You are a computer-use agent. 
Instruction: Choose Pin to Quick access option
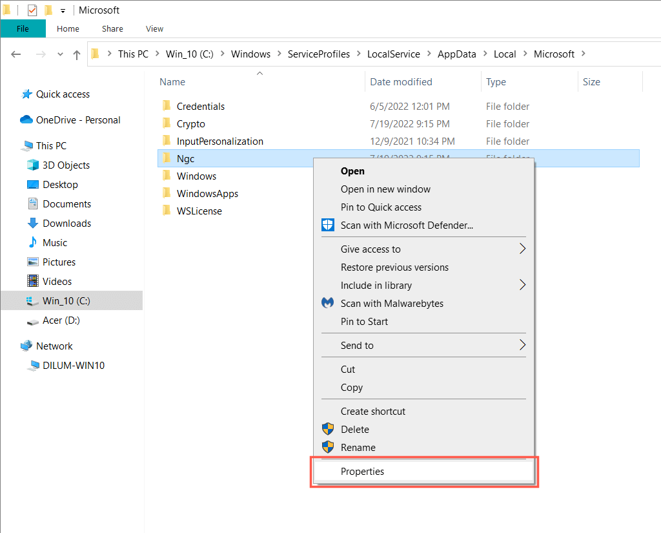pos(381,207)
